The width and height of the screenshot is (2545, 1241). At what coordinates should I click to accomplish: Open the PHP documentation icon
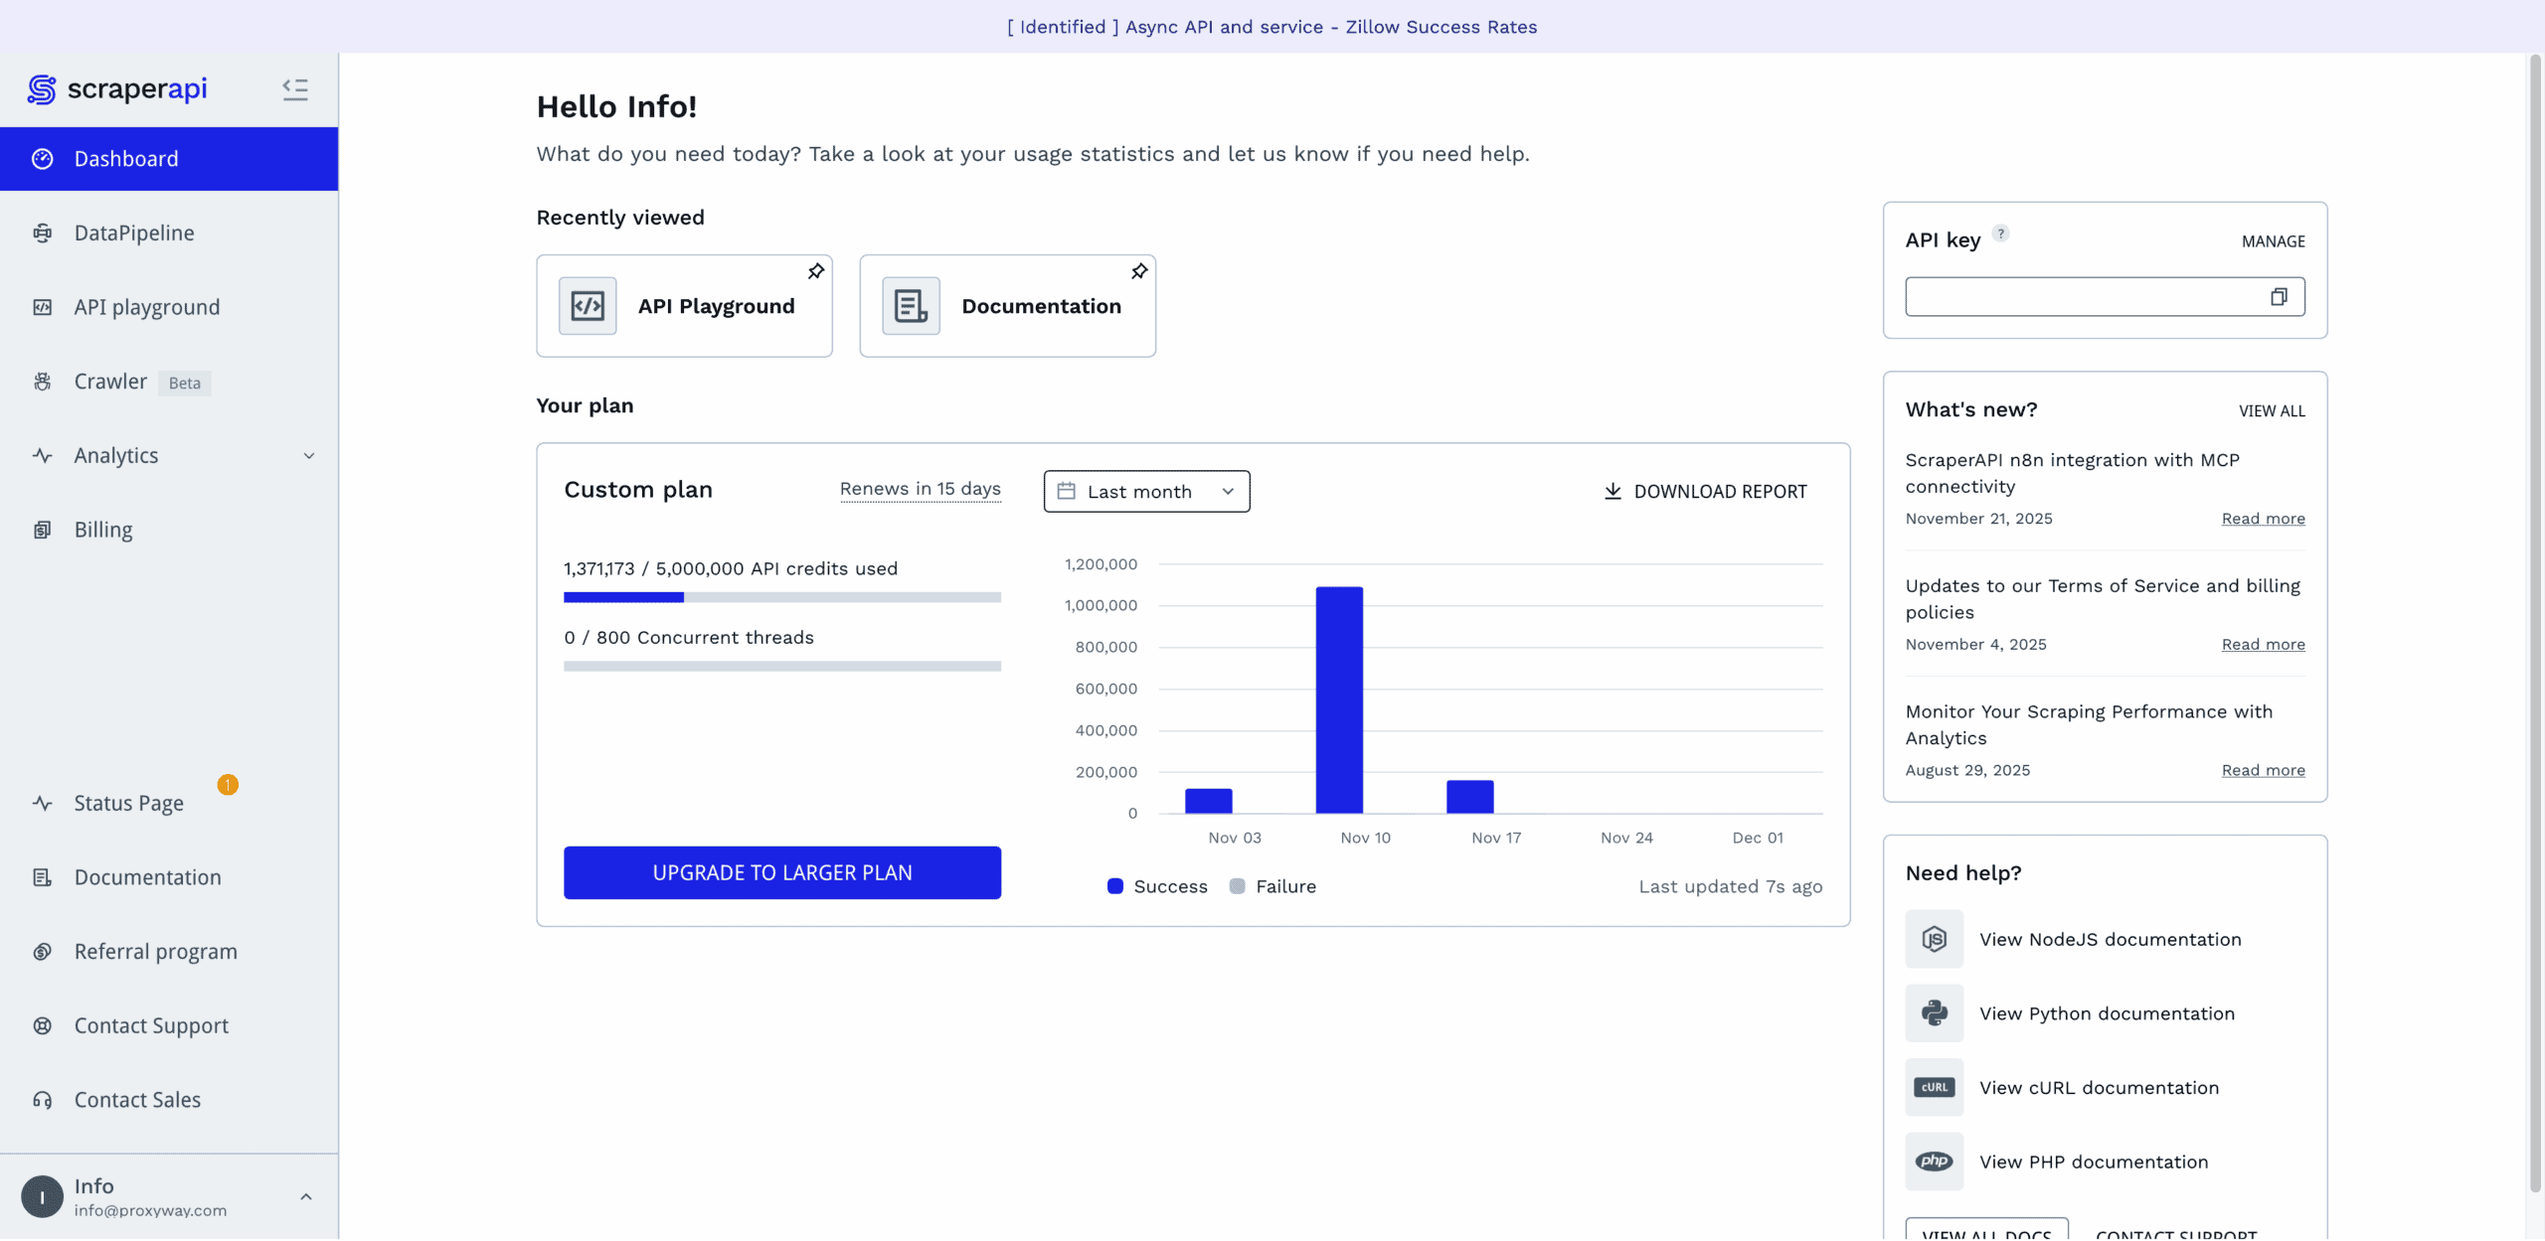1934,1162
